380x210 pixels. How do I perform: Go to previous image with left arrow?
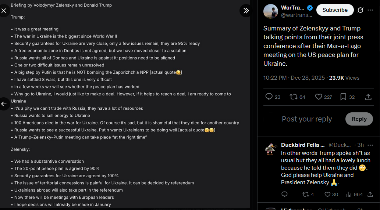click(4, 104)
